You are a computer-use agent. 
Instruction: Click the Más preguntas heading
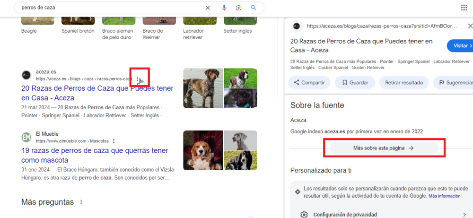tap(47, 202)
